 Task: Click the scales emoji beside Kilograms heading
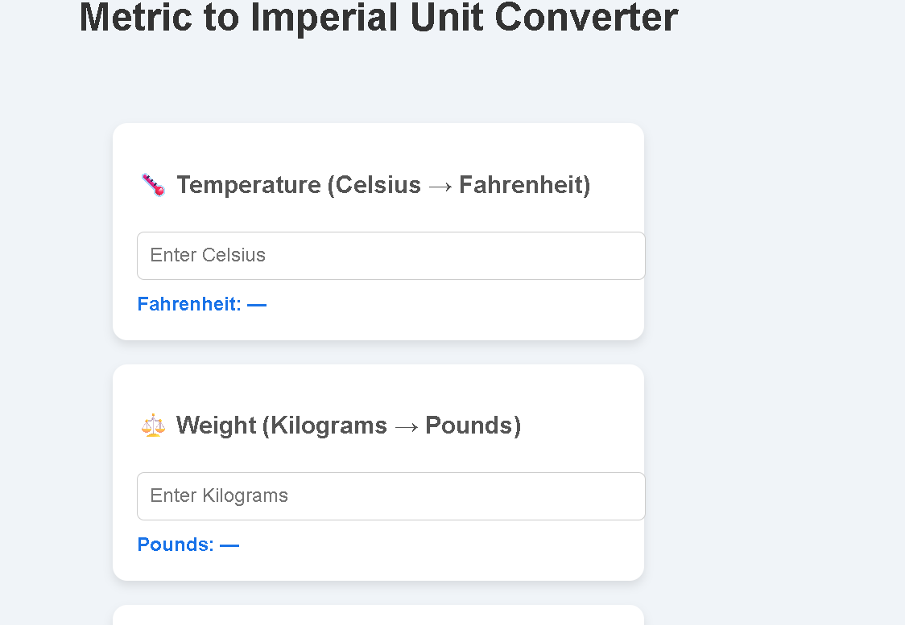(152, 425)
